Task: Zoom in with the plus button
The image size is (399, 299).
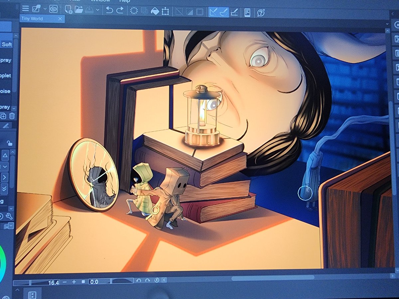Action: click(74, 282)
